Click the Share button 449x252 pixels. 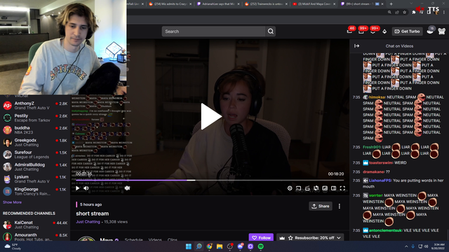[x=321, y=206]
